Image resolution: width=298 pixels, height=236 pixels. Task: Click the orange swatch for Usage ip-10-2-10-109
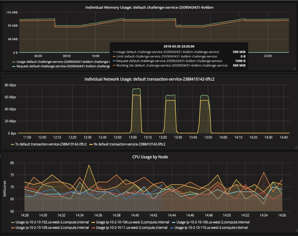pyautogui.click(x=13, y=228)
